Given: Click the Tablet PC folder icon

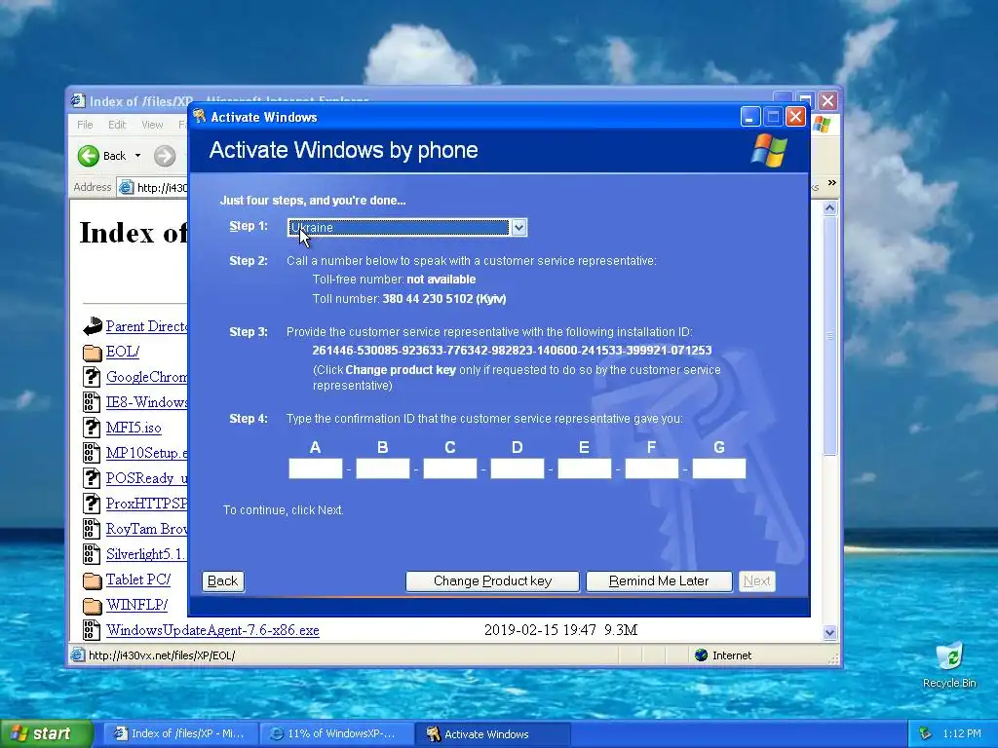Looking at the screenshot, I should 93,580.
